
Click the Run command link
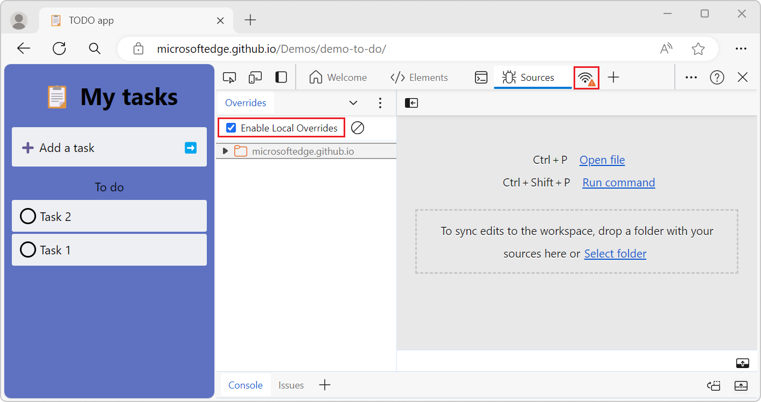pyautogui.click(x=619, y=183)
